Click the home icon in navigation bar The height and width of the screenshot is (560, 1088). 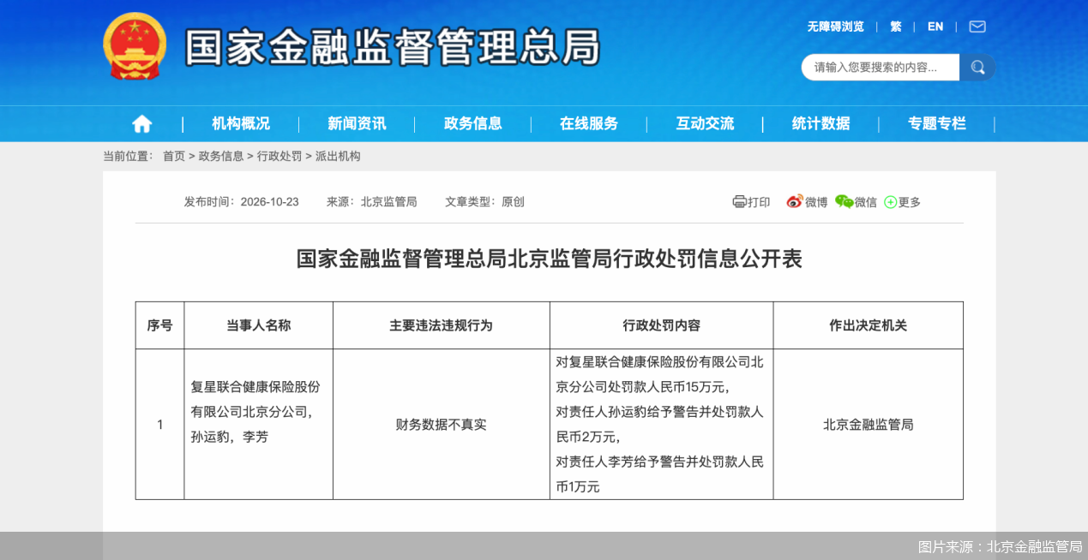[x=141, y=123]
